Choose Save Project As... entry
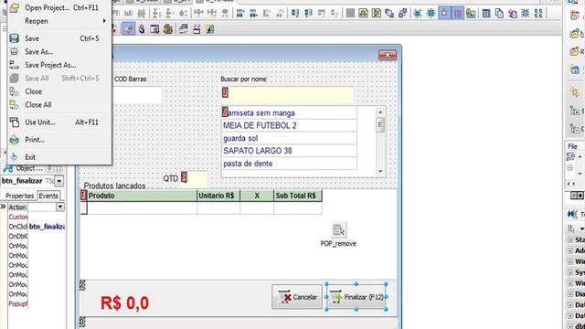 pos(59,65)
